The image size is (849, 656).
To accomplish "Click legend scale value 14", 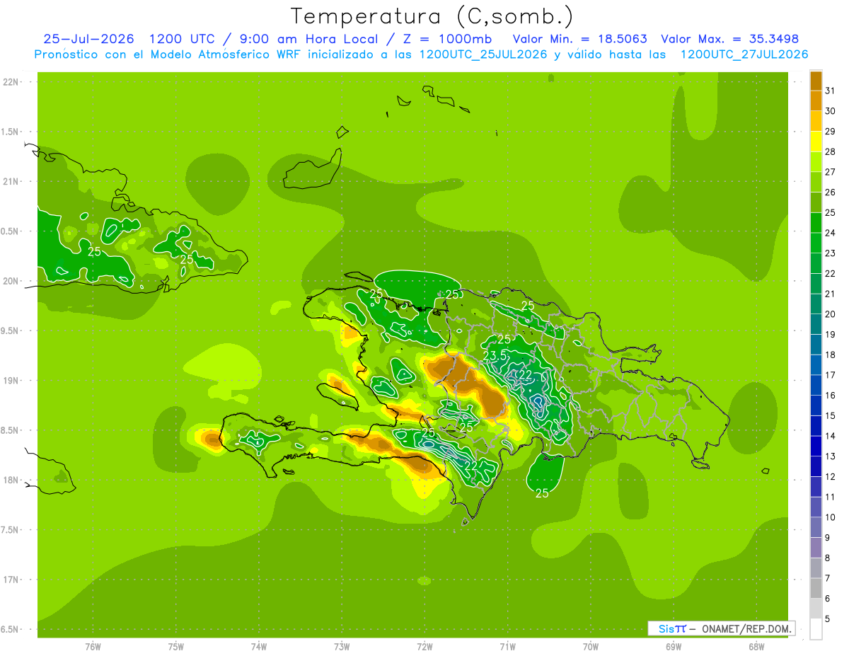I will point(831,436).
